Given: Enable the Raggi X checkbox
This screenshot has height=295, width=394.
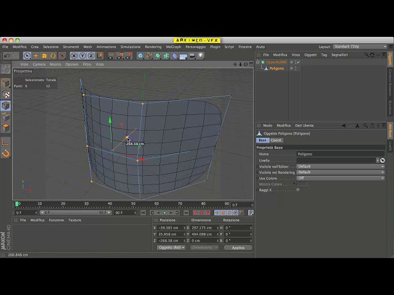Looking at the screenshot, I should pos(298,190).
